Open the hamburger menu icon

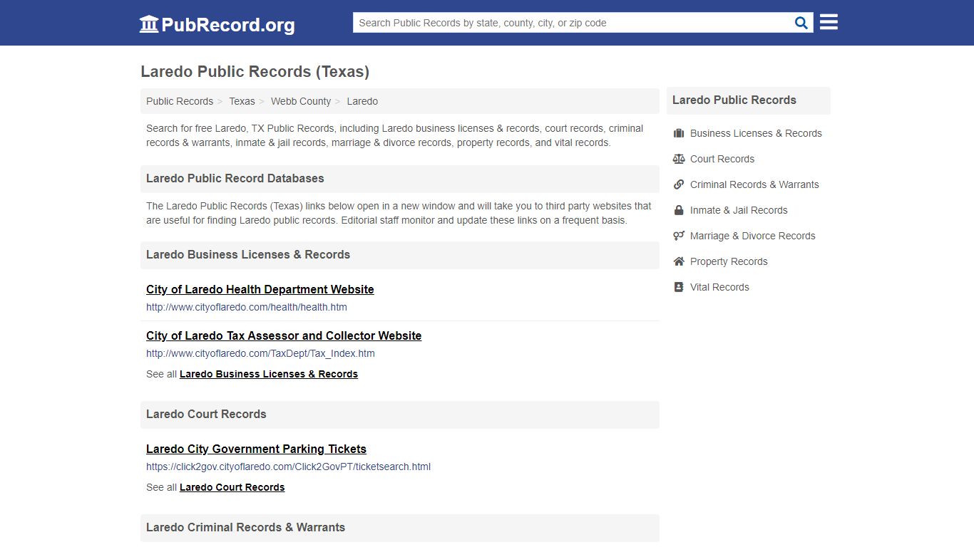tap(829, 22)
